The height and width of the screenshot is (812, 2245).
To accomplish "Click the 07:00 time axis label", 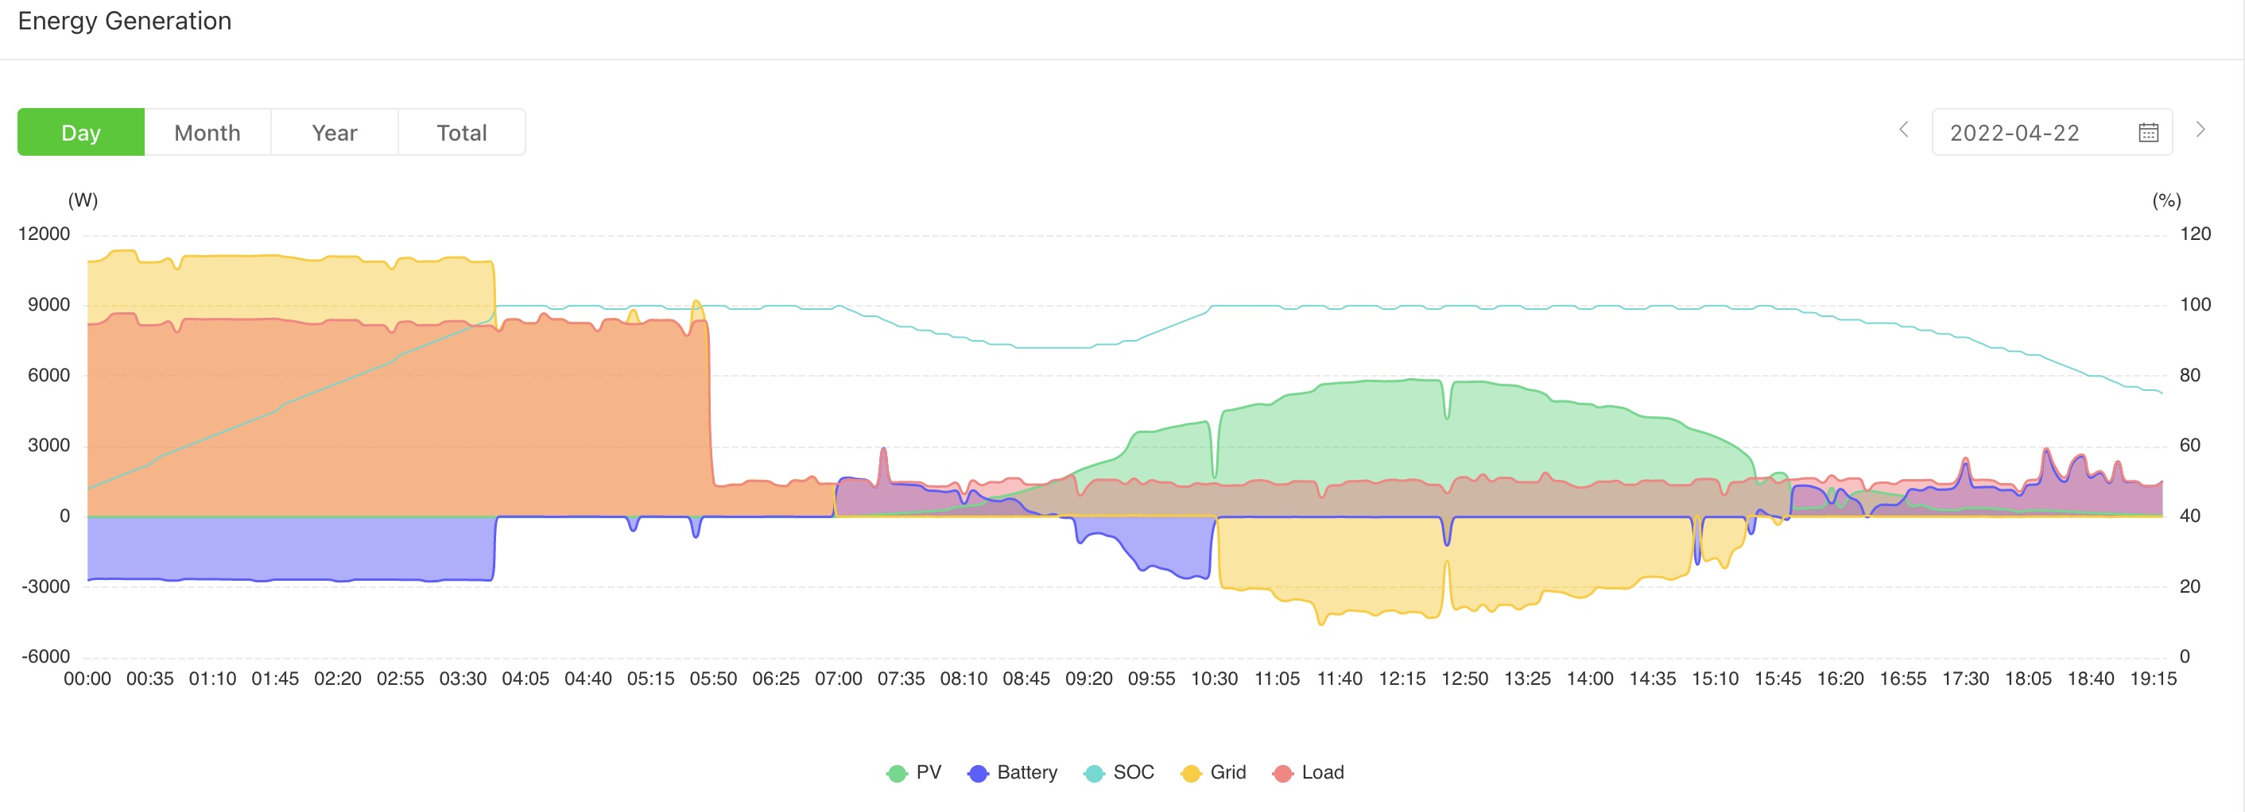I will click(838, 679).
